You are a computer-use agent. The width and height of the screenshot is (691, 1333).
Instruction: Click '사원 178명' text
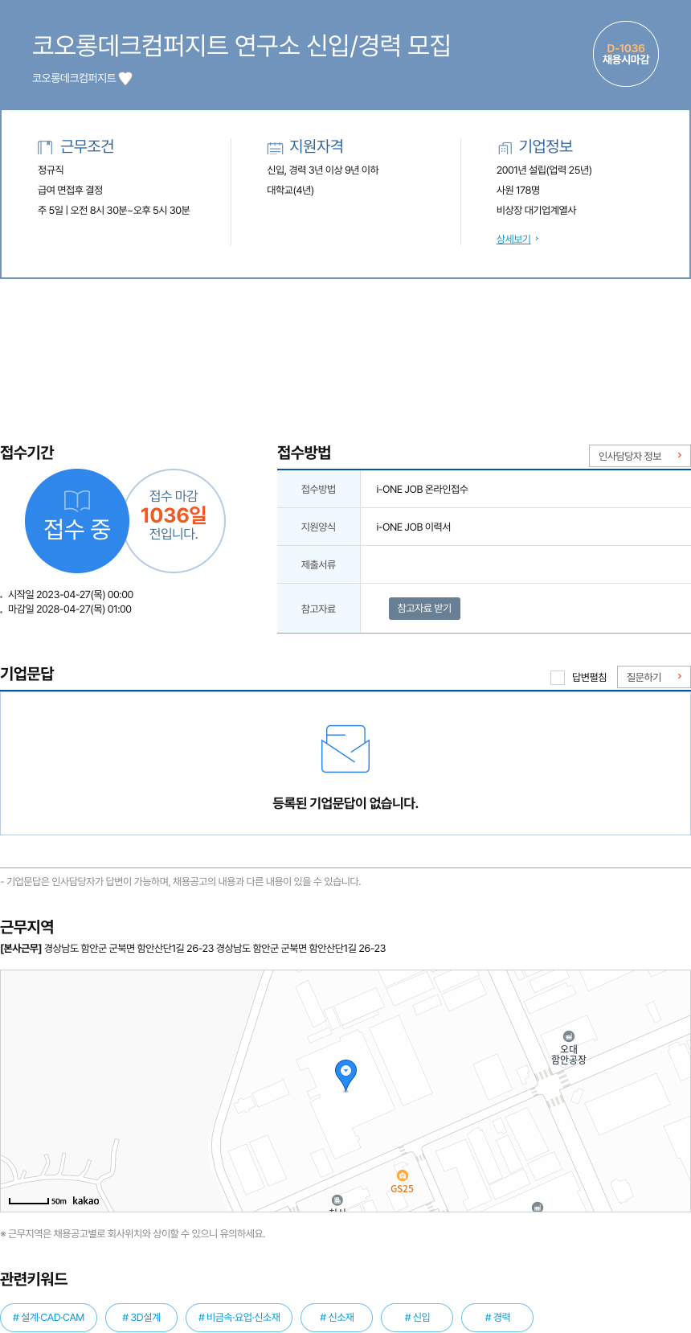pos(518,190)
